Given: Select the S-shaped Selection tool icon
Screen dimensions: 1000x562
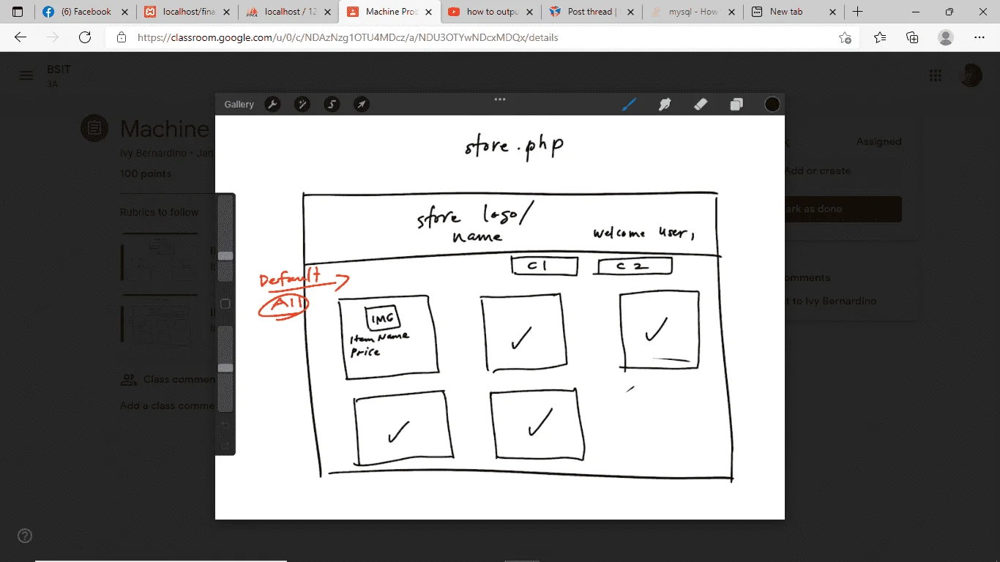Looking at the screenshot, I should (332, 105).
